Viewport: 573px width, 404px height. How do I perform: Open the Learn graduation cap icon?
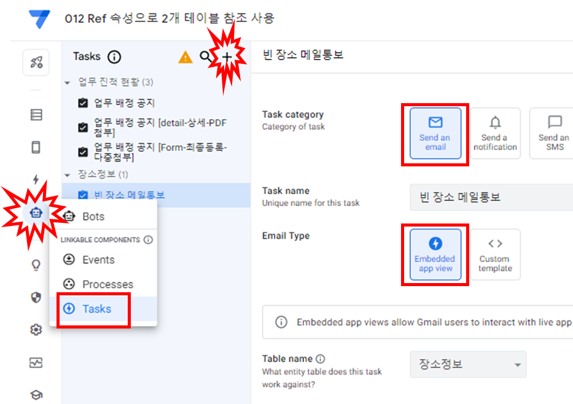pos(36,395)
